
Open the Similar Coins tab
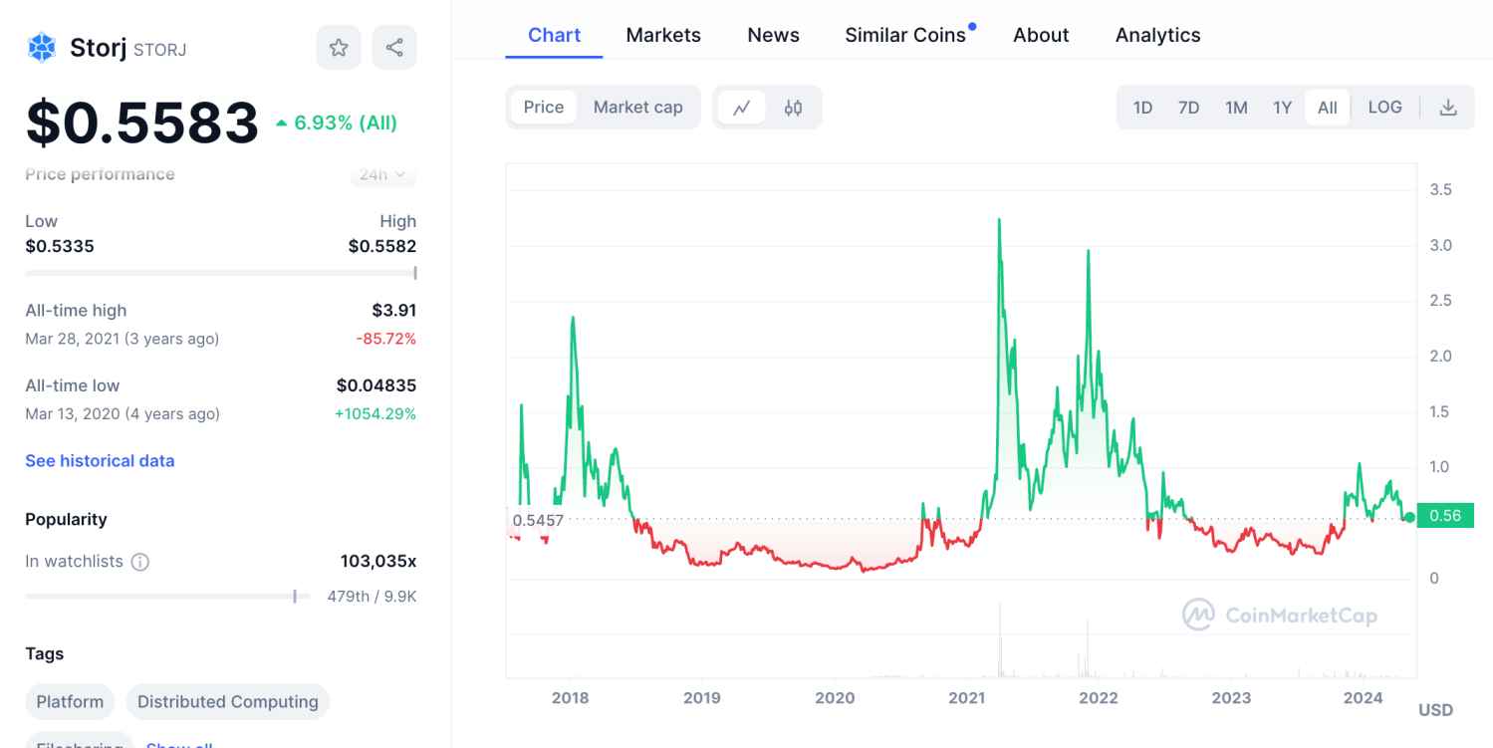pos(905,35)
